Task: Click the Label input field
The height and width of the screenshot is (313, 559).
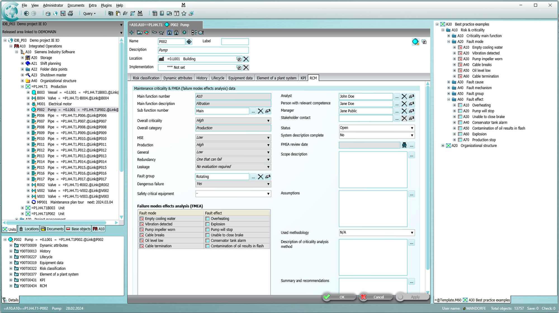Action: click(235, 42)
